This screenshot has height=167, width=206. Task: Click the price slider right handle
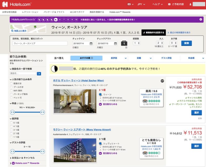pos(42,112)
